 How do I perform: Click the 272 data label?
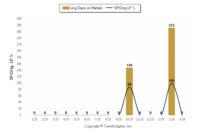tap(172, 25)
